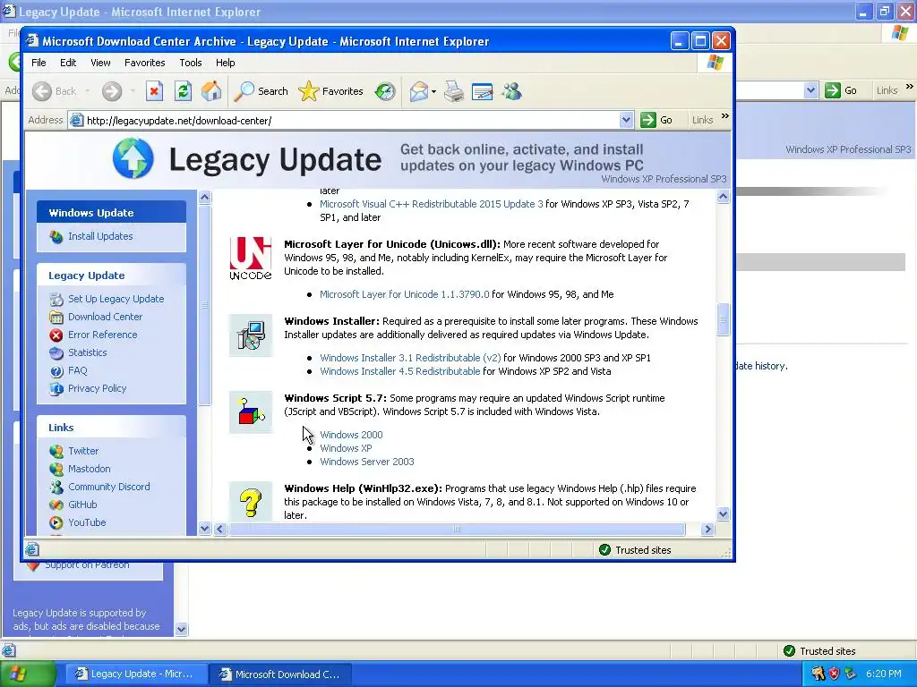Click the 6:20 PM system tray clock
The width and height of the screenshot is (917, 687).
[883, 674]
